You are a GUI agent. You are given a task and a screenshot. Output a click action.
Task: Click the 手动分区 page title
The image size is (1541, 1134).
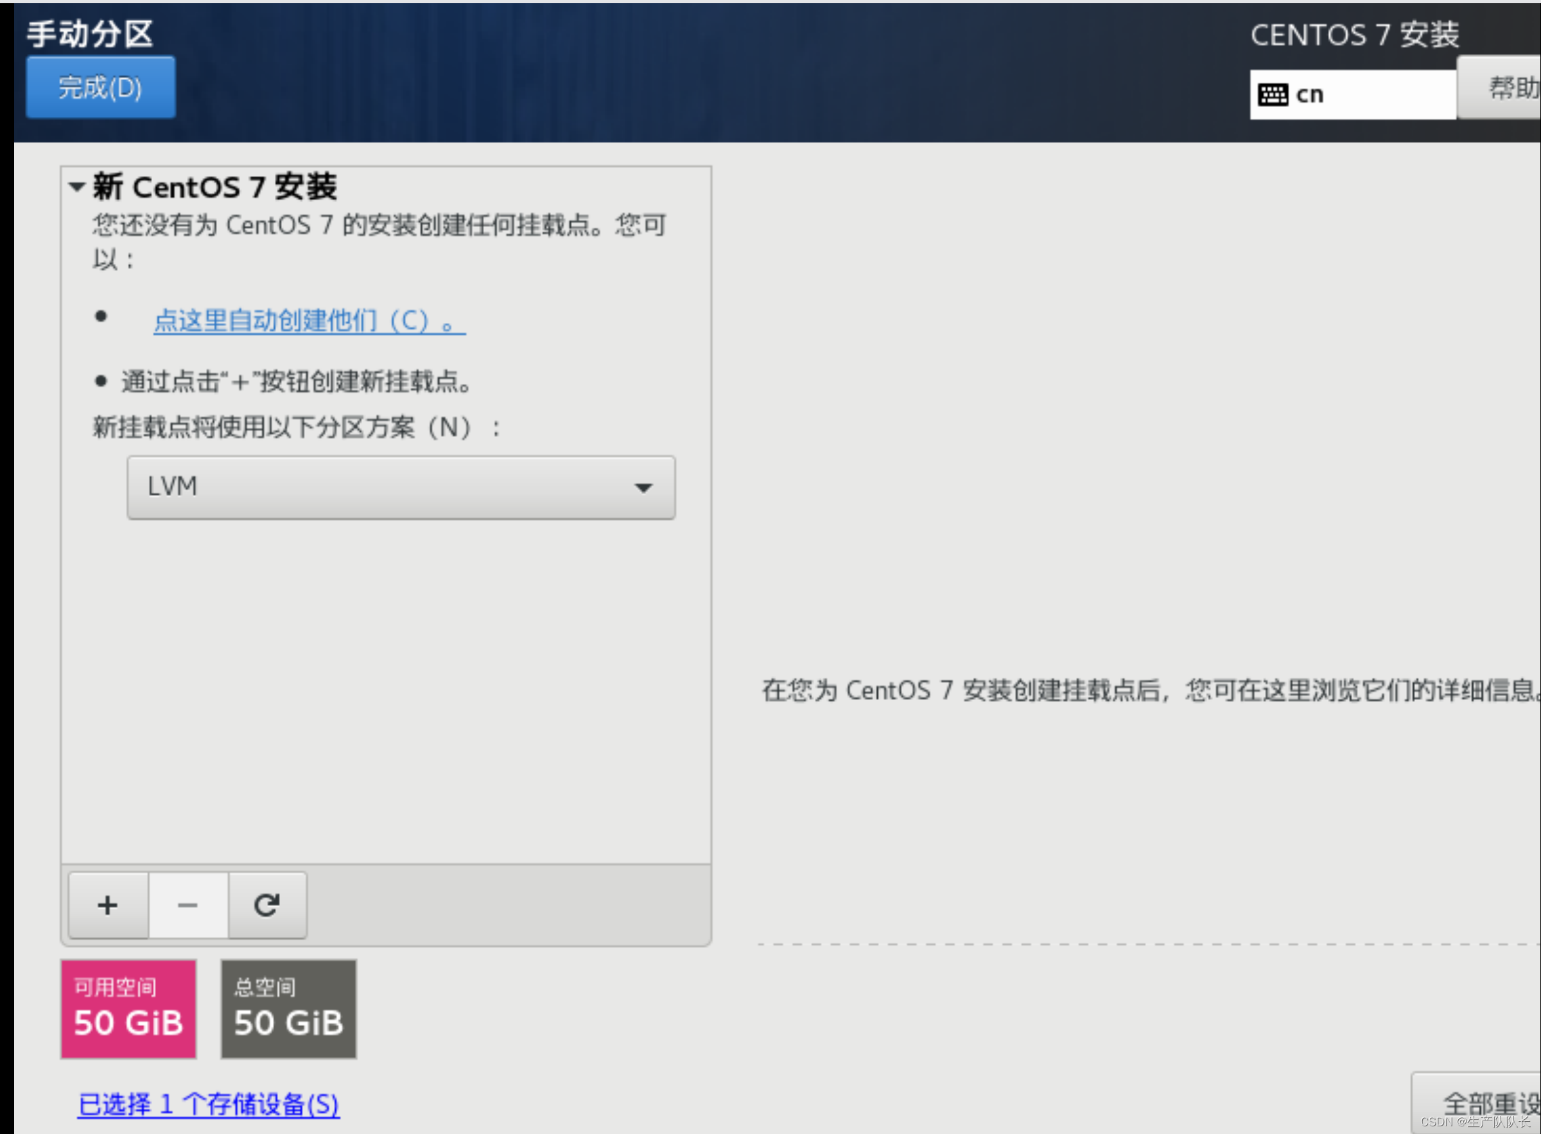click(90, 33)
